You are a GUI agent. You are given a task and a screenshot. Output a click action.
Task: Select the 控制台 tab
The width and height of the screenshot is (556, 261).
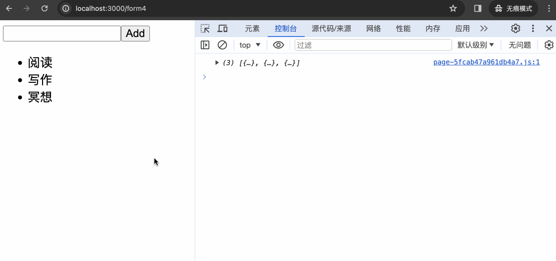[286, 29]
